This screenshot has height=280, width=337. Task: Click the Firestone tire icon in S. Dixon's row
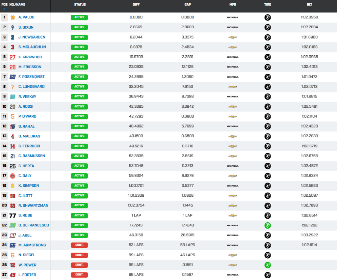pos(268,27)
